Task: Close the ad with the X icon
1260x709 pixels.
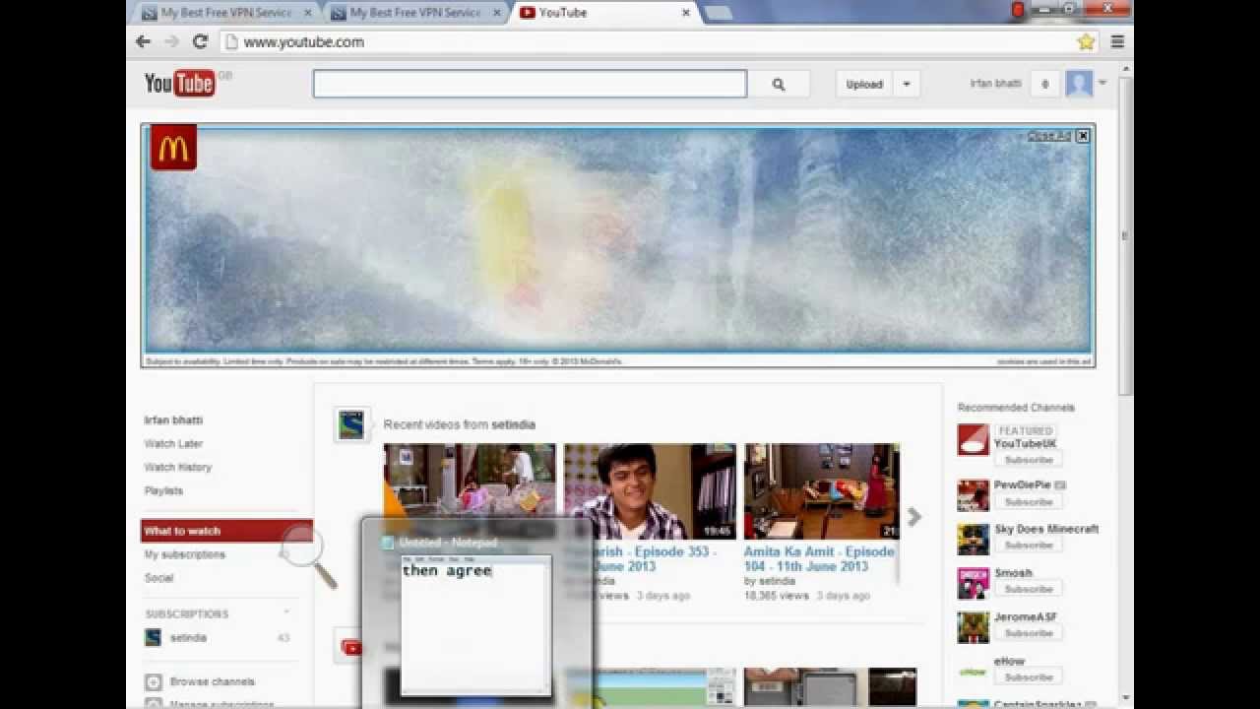Action: 1083,136
